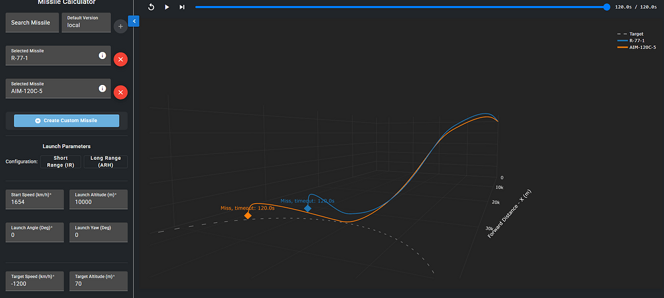Skip to end of simulation
The width and height of the screenshot is (664, 298).
[x=182, y=7]
